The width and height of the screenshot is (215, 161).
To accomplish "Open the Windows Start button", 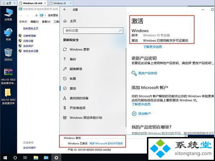I will [5, 158].
